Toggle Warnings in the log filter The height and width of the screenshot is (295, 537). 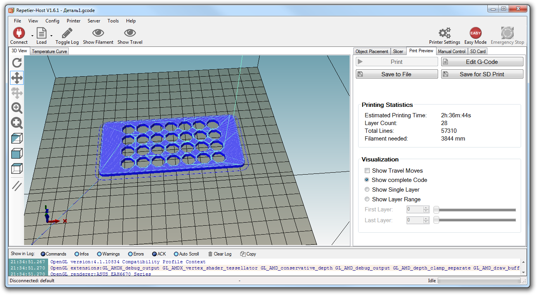pos(108,254)
